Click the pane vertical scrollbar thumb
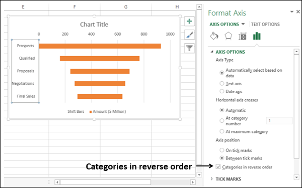Image resolution: width=302 pixels, height=188 pixels. pyautogui.click(x=296, y=106)
